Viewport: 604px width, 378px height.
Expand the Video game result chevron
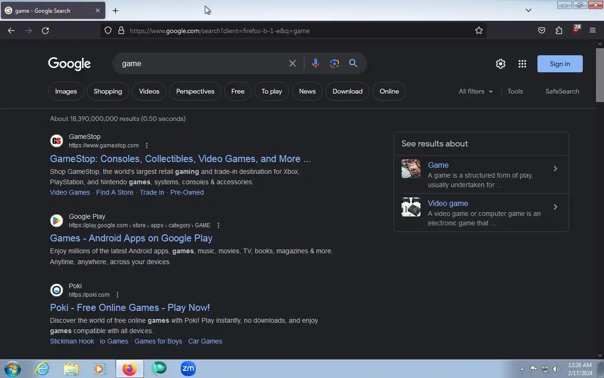pyautogui.click(x=555, y=207)
